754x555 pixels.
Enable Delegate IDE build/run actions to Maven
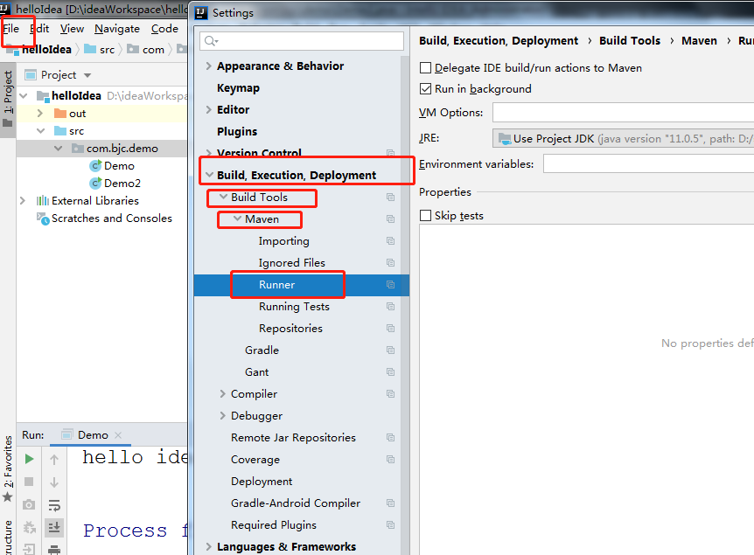(x=425, y=68)
